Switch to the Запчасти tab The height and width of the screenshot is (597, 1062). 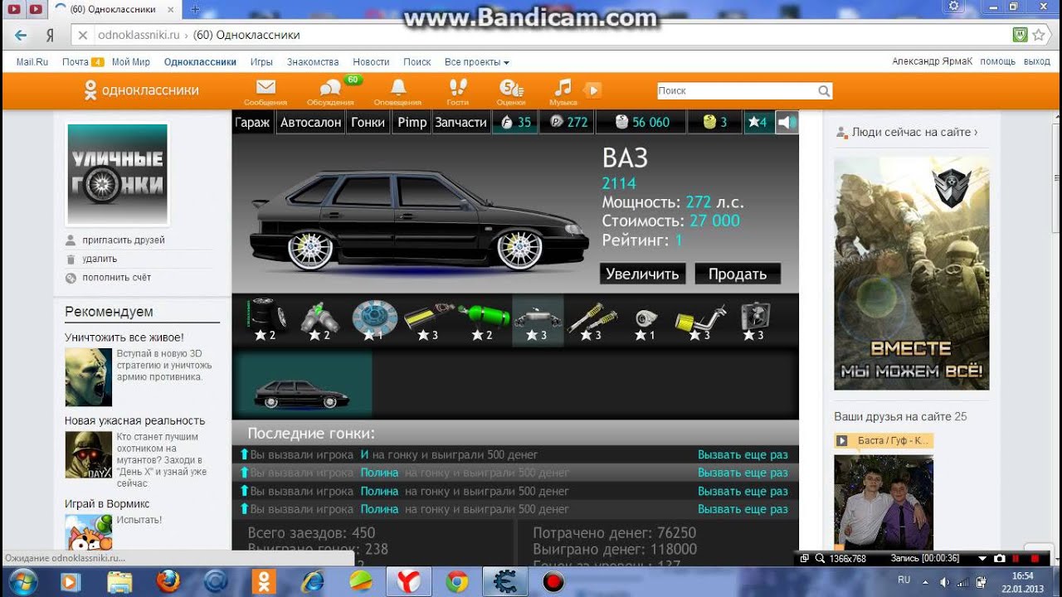click(460, 122)
